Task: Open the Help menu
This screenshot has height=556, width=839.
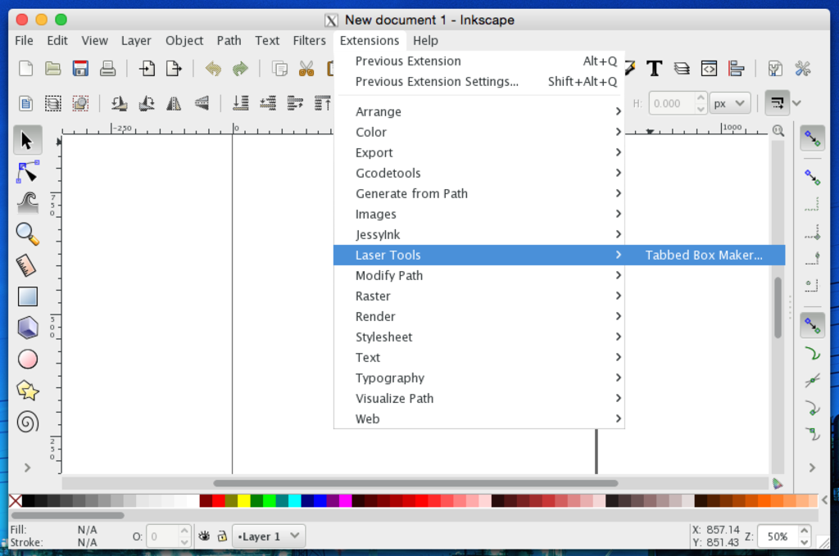Action: pyautogui.click(x=425, y=41)
